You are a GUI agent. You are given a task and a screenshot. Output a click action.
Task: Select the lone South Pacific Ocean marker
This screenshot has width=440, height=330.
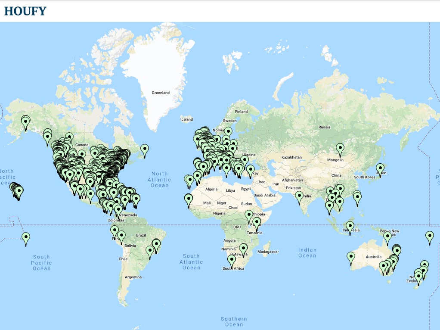tap(26, 238)
